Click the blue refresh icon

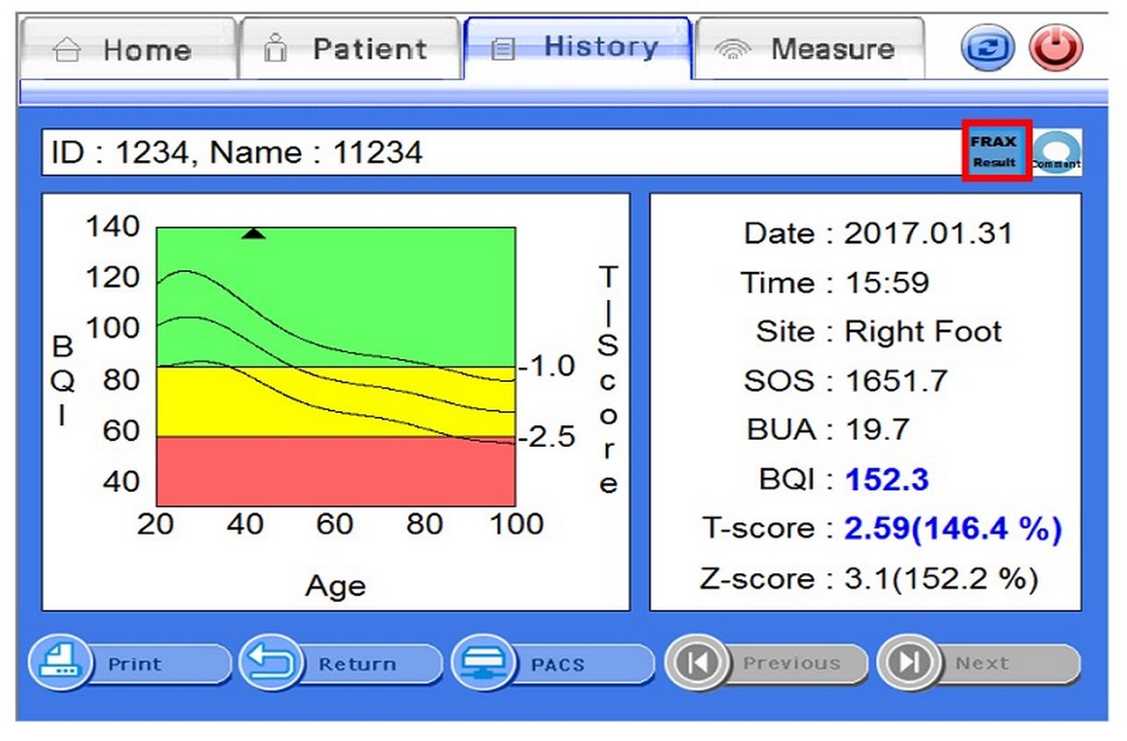click(987, 48)
